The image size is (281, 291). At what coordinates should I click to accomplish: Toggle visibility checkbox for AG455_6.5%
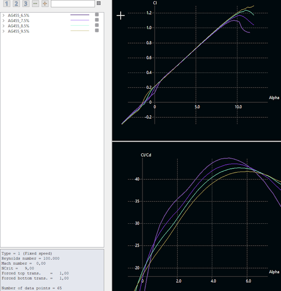(97, 15)
